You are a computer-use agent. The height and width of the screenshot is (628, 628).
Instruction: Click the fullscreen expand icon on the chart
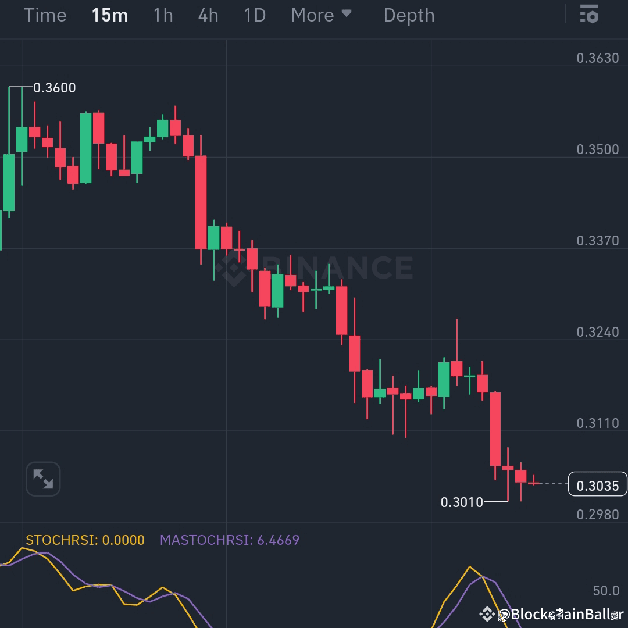coord(43,478)
